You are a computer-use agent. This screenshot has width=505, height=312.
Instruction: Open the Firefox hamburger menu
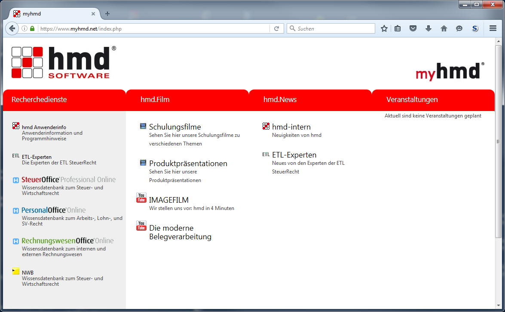493,28
